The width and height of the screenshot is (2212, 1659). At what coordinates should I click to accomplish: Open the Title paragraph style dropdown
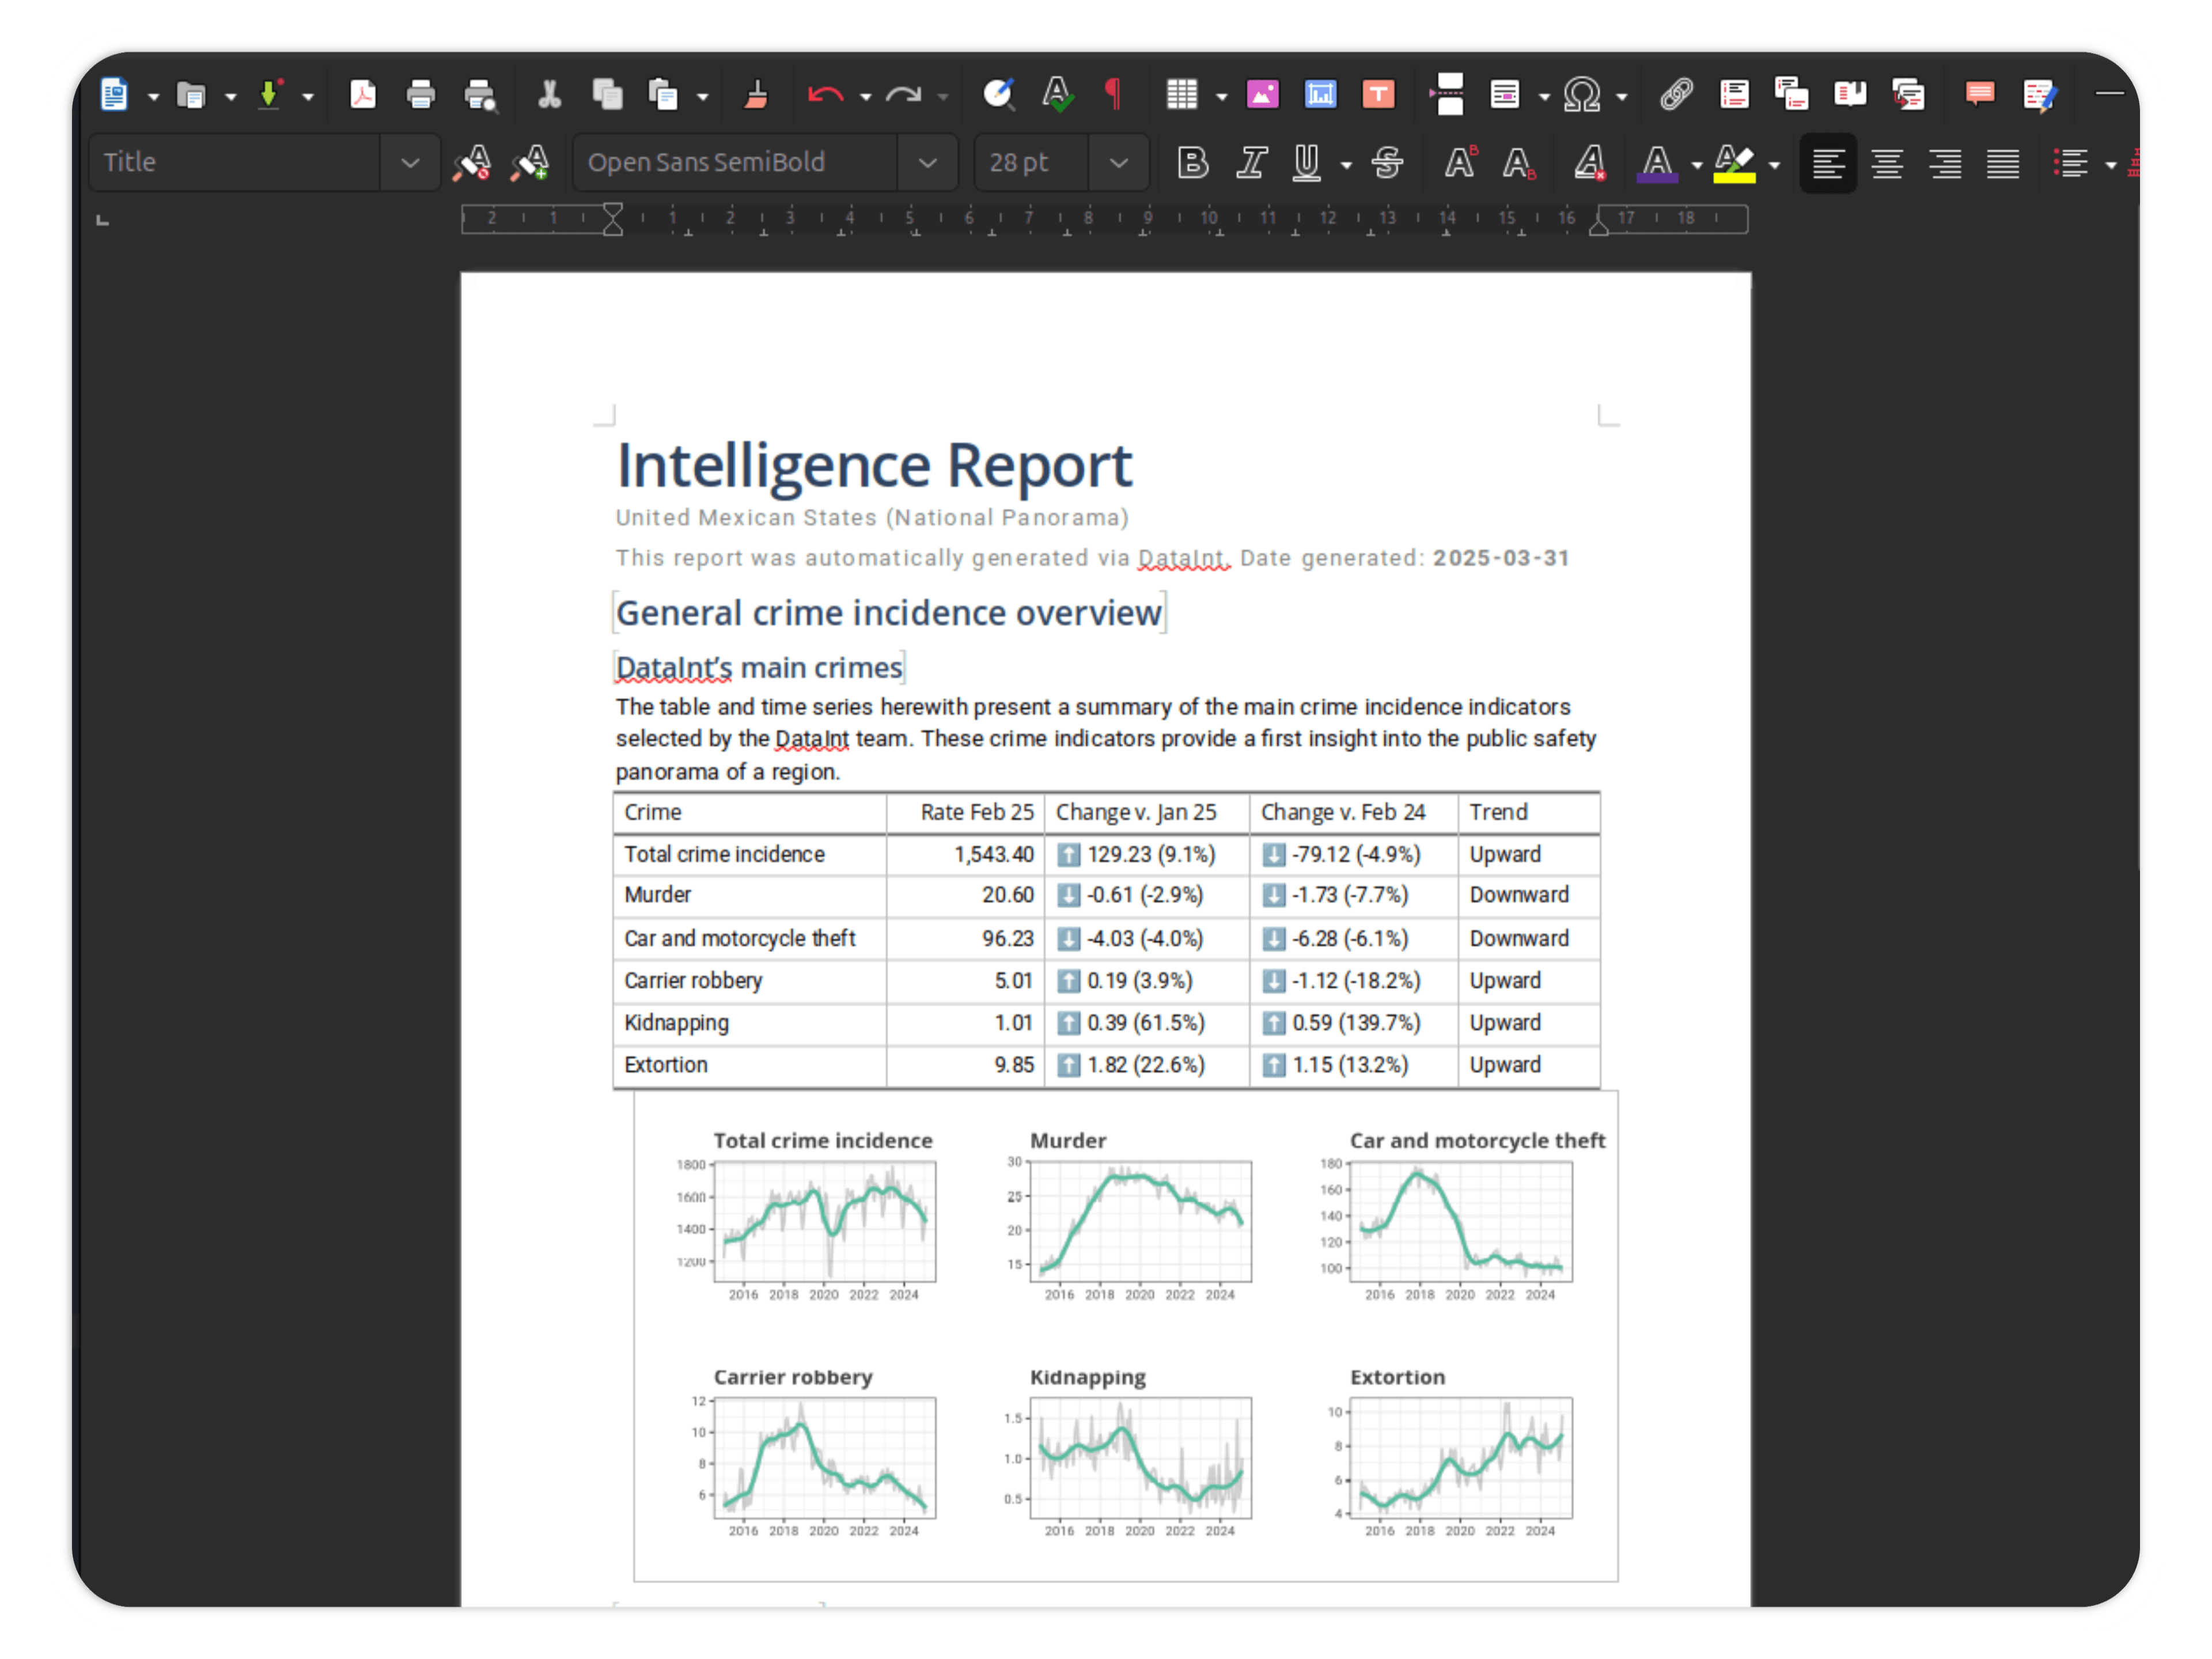[x=410, y=162]
